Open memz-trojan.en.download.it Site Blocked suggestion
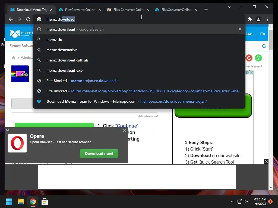 click(x=139, y=81)
